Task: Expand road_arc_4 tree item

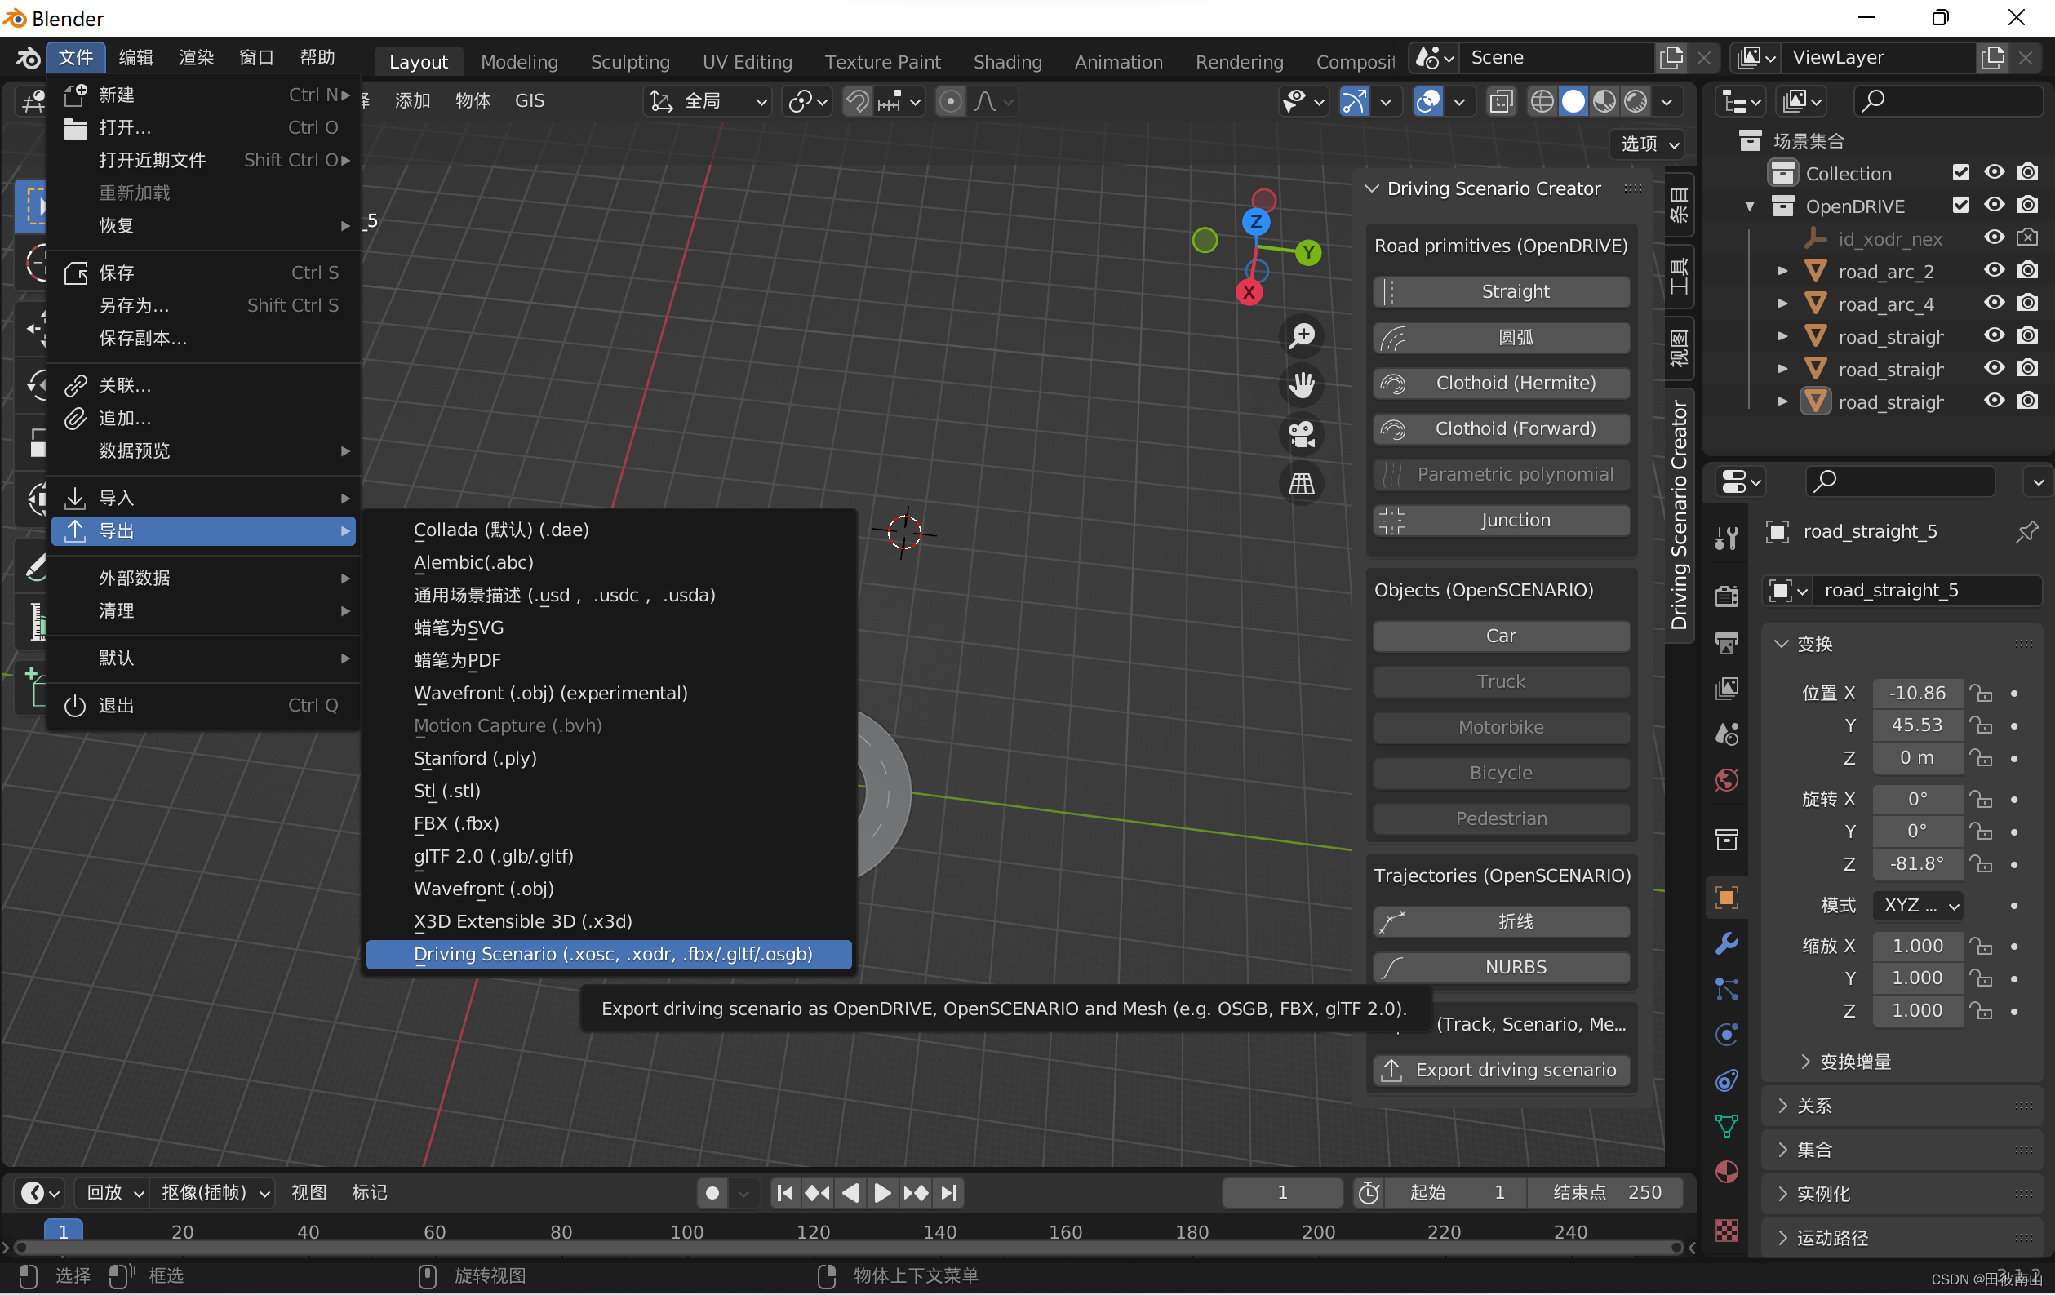Action: pyautogui.click(x=1782, y=304)
